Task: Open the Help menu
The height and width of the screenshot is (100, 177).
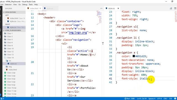Action: 36,4
